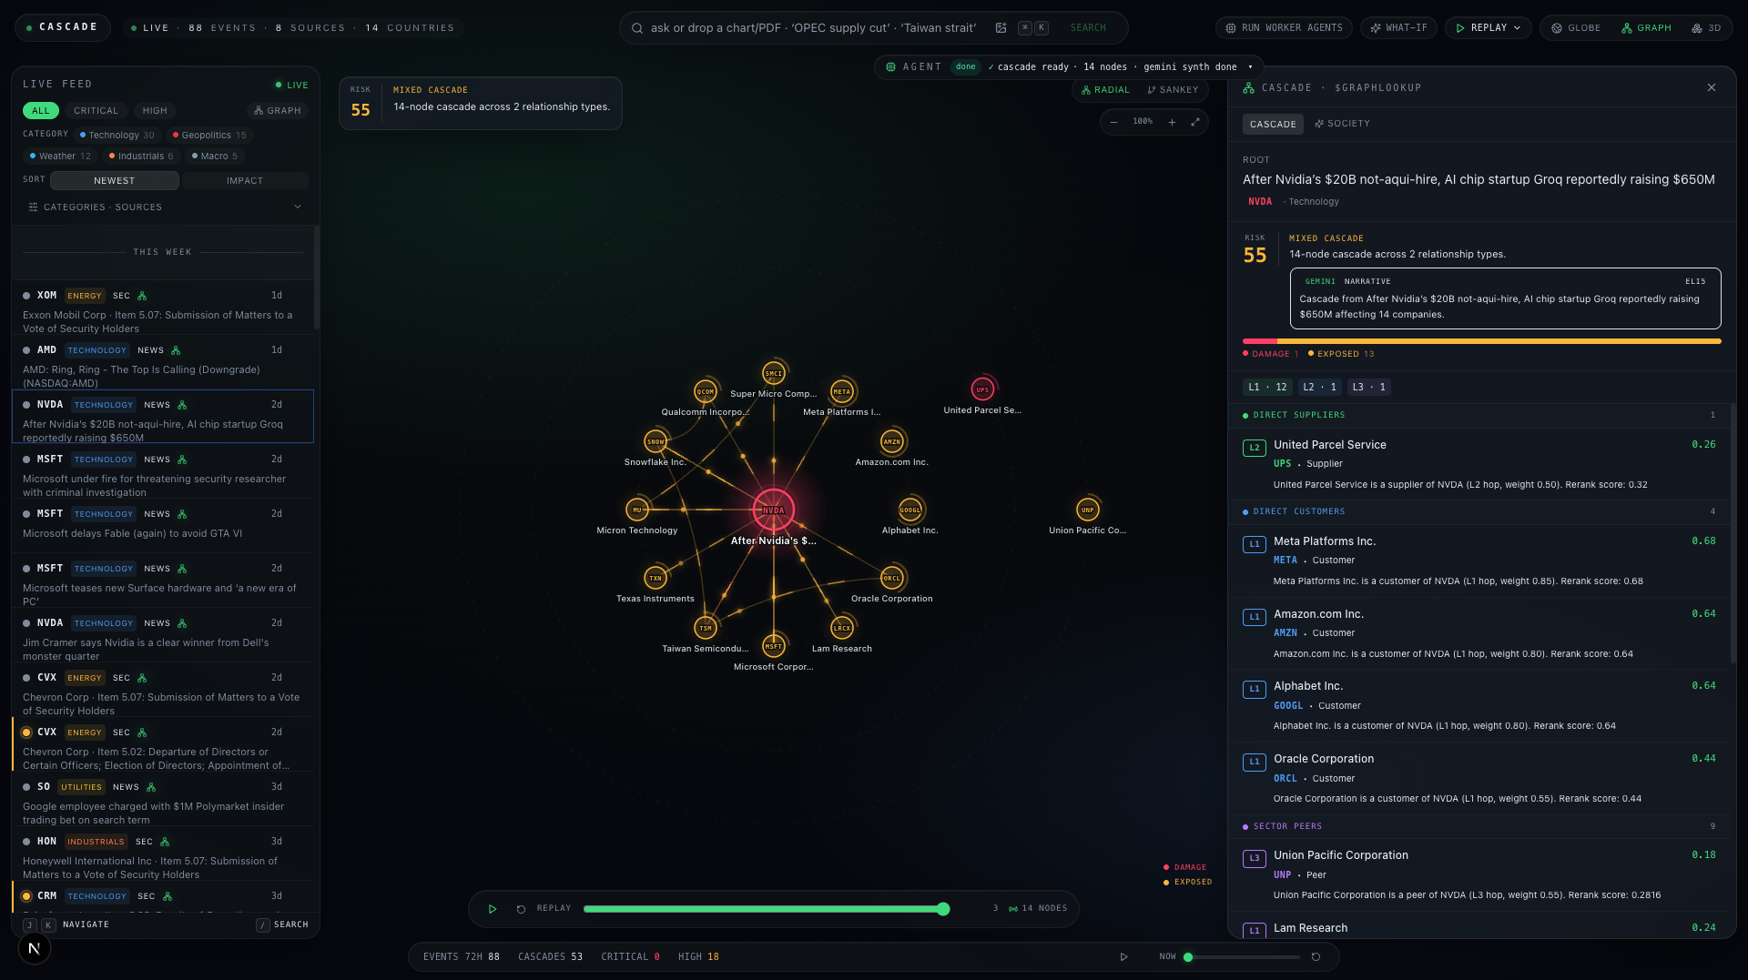Toggle the Weather category filter

click(60, 157)
